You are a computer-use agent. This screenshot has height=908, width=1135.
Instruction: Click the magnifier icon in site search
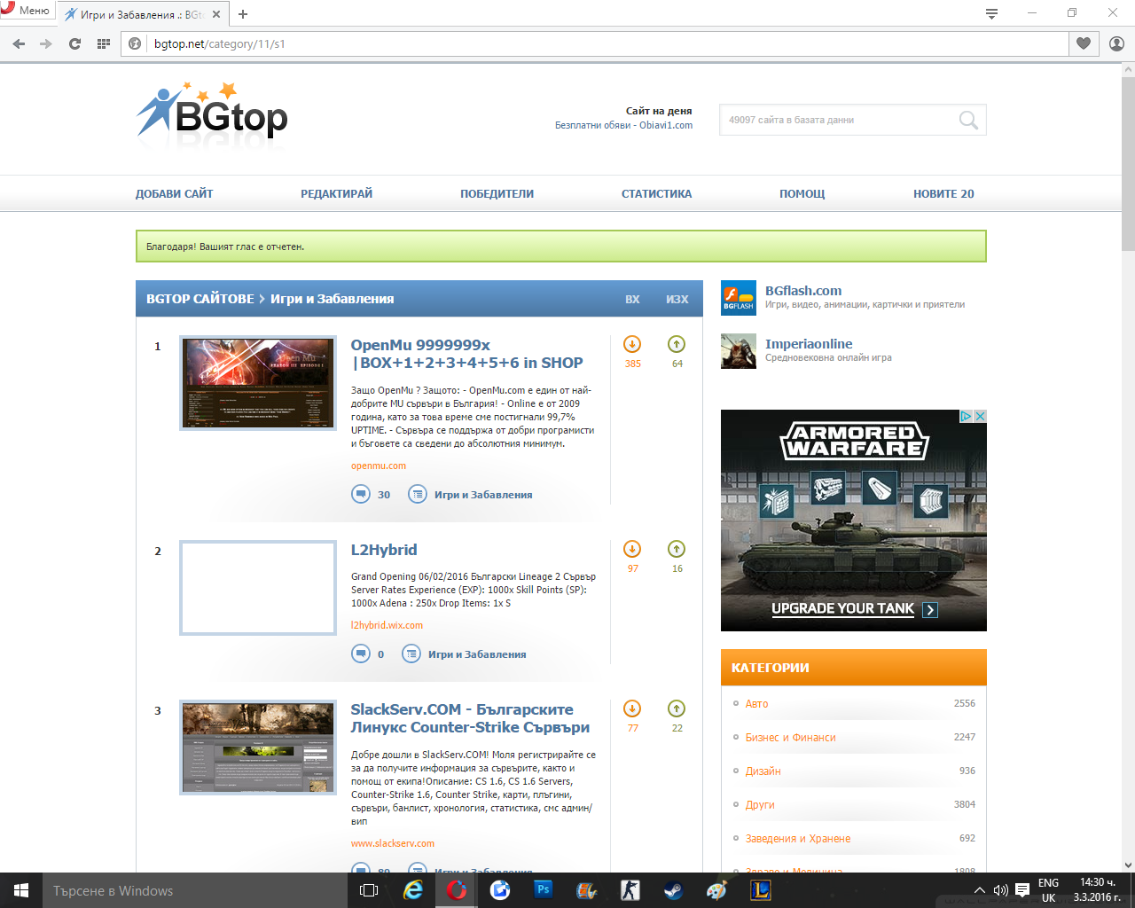[968, 120]
